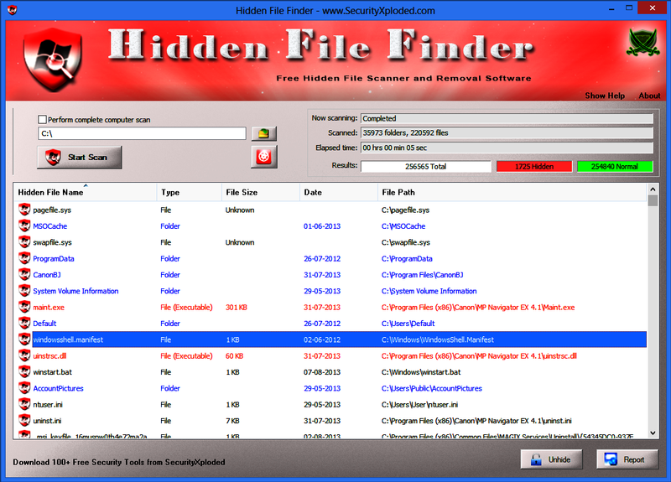The image size is (671, 482).
Task: Select the ProgramData folder name
Action: pos(54,259)
